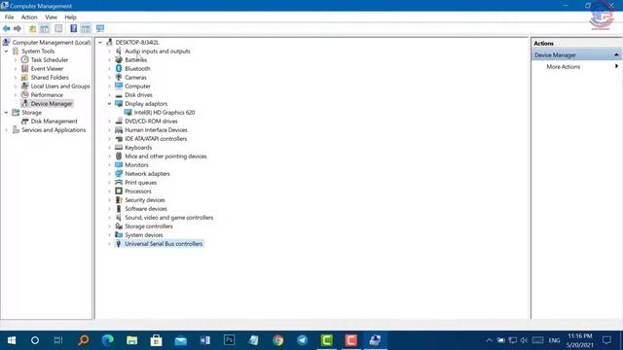Click the Forward arrow in the toolbar
The image size is (623, 350).
tap(18, 28)
